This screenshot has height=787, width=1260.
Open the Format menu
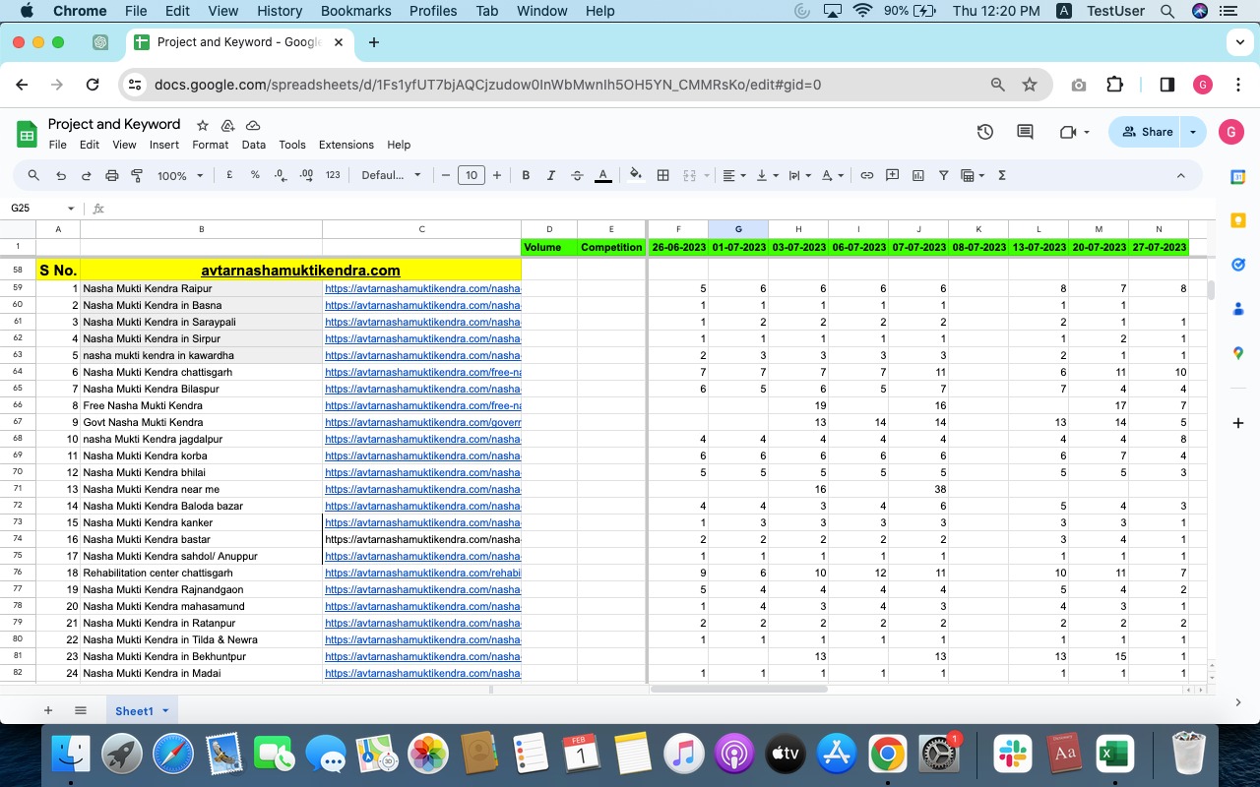pos(210,145)
